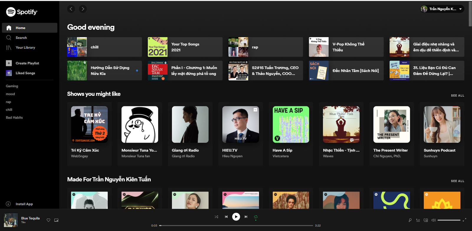Image resolution: width=472 pixels, height=231 pixels.
Task: Click the Install App download icon
Action: [x=8, y=204]
